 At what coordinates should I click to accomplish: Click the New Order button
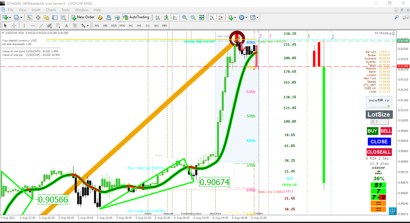tap(83, 17)
